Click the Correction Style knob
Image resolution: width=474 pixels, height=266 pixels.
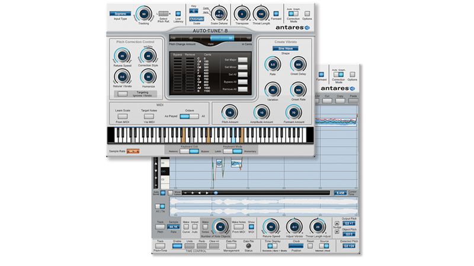click(x=148, y=56)
